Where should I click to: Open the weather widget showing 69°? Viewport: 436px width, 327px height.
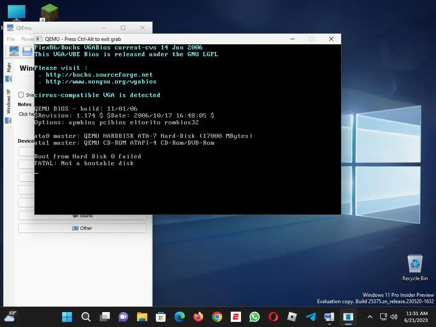click(10, 317)
